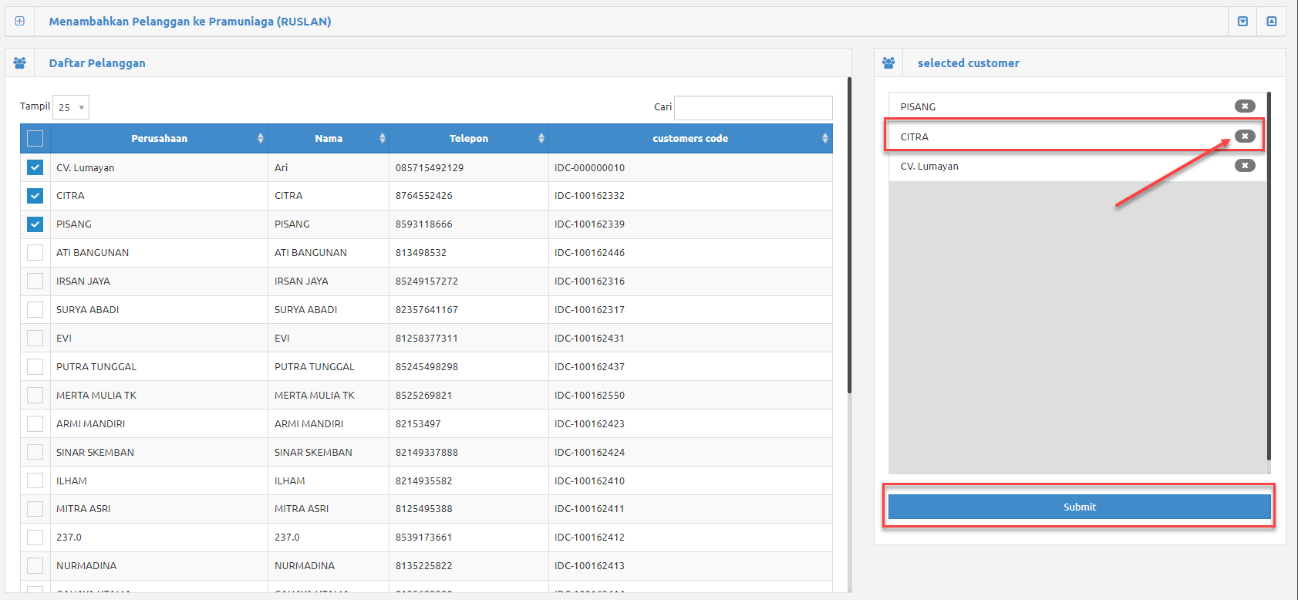Select PISANG entry in selected customer list
Screen dimensions: 1298x600
tap(1077, 106)
